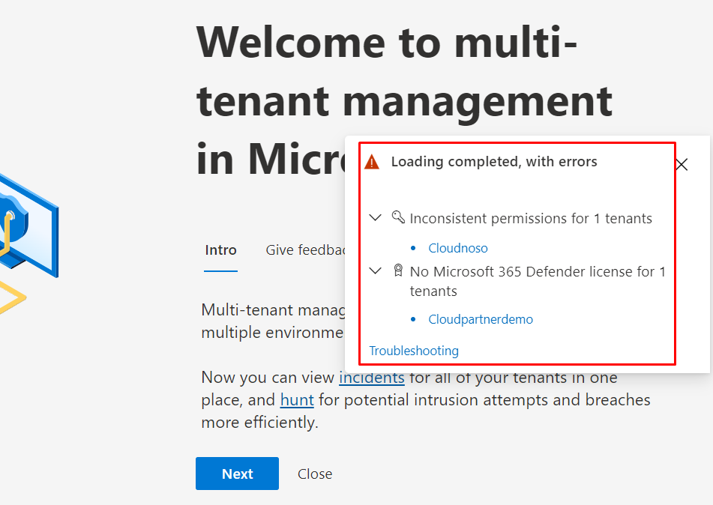Dismiss the loading errors notification with X
713x505 pixels.
(x=681, y=165)
